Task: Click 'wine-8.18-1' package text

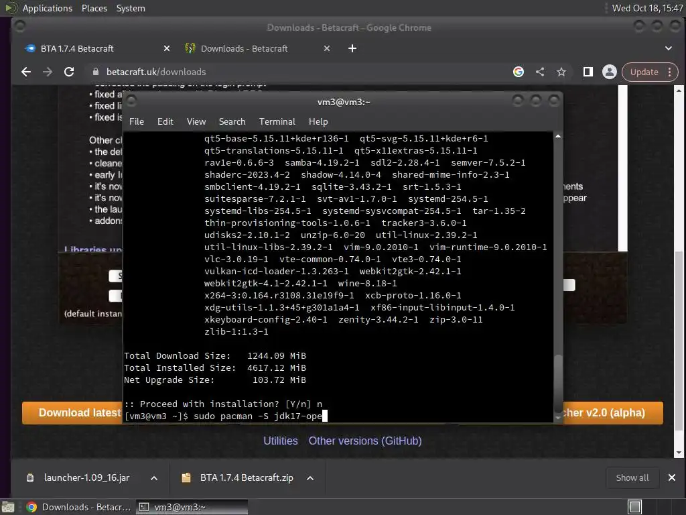Action: click(x=368, y=284)
